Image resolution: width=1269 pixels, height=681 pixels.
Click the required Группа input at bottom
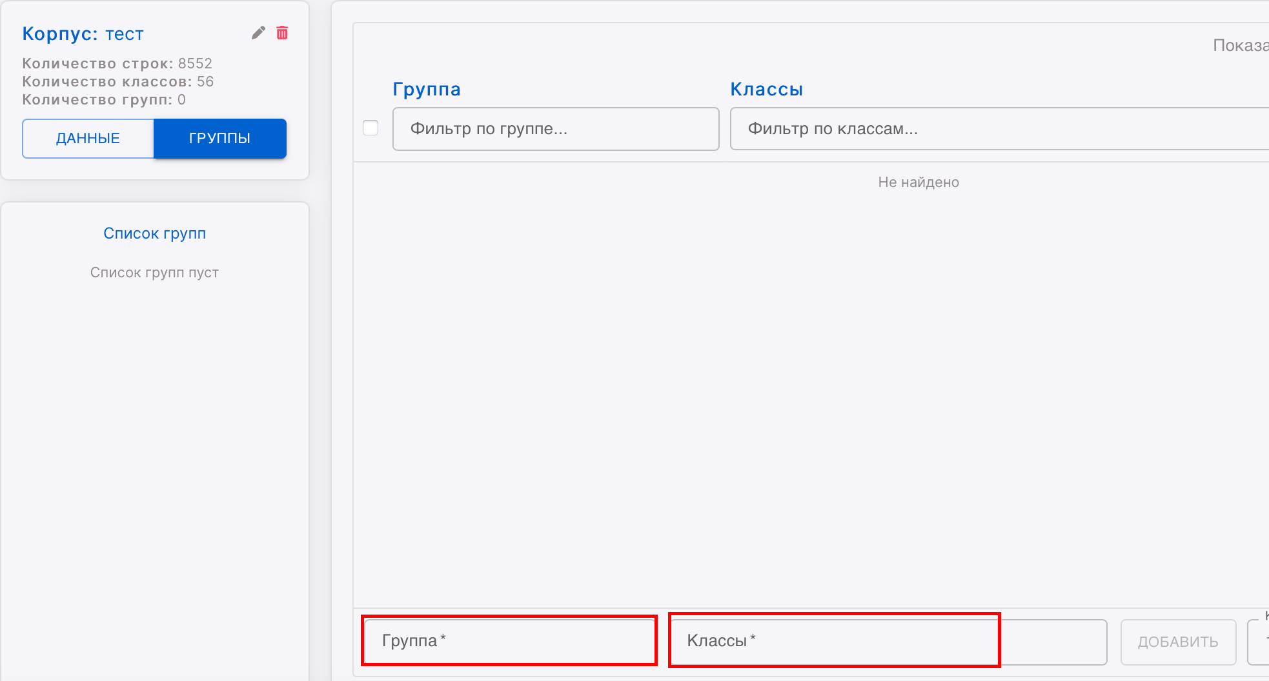[509, 640]
